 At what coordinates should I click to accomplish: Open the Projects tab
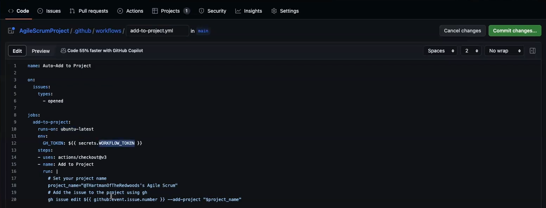click(x=171, y=11)
